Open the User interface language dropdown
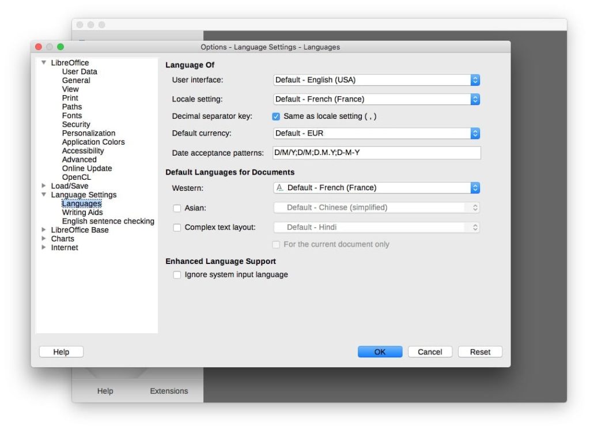The height and width of the screenshot is (430, 590). (x=376, y=80)
